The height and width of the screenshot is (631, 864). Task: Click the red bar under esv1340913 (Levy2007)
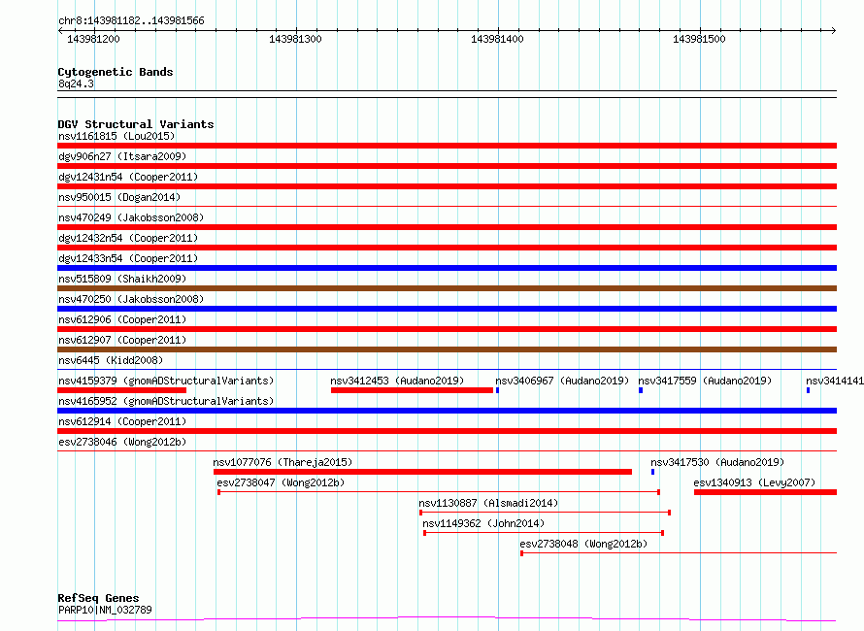point(764,492)
